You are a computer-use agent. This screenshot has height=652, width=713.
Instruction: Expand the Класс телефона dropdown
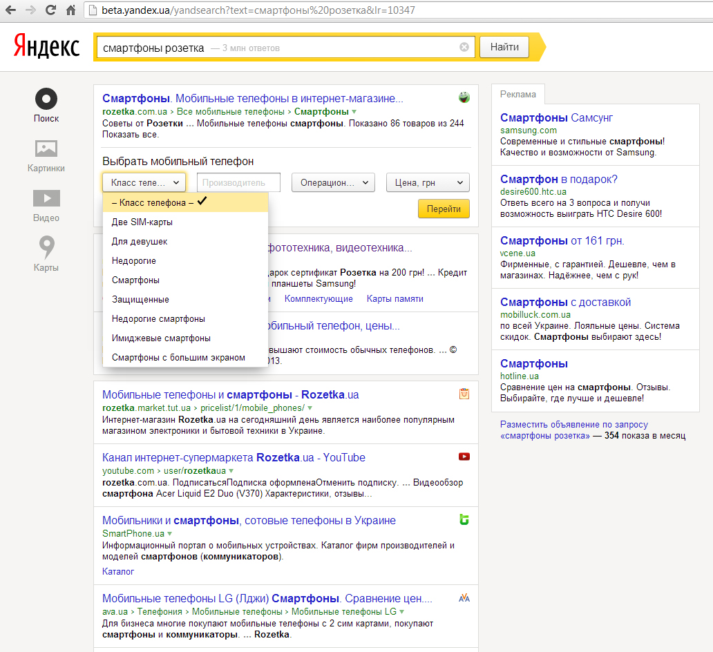(x=144, y=182)
